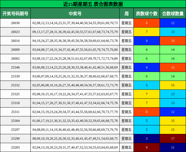186x152 pixels.
Task: Click the table title 近15期星期五 质合图表数据
Action: (93, 4)
